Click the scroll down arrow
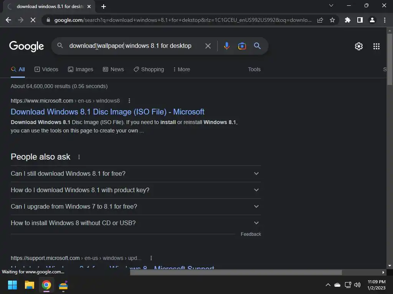The image size is (393, 294). click(x=390, y=266)
